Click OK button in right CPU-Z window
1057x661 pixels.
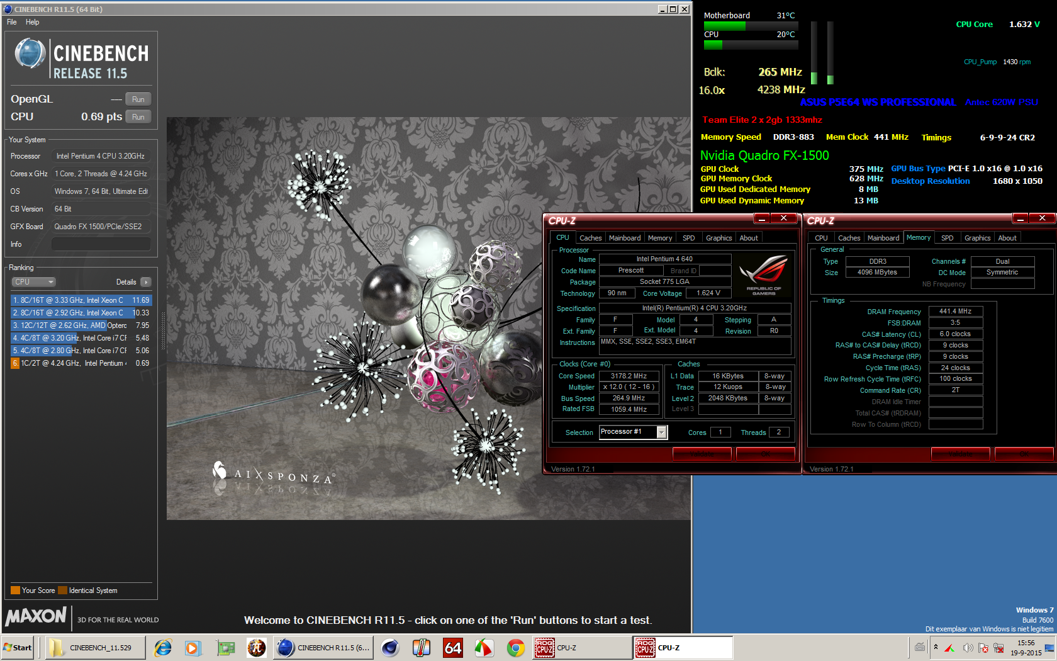1024,454
